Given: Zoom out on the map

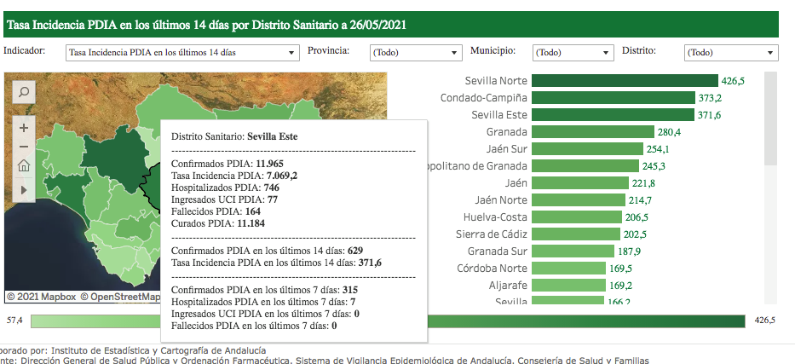Looking at the screenshot, I should [24, 147].
